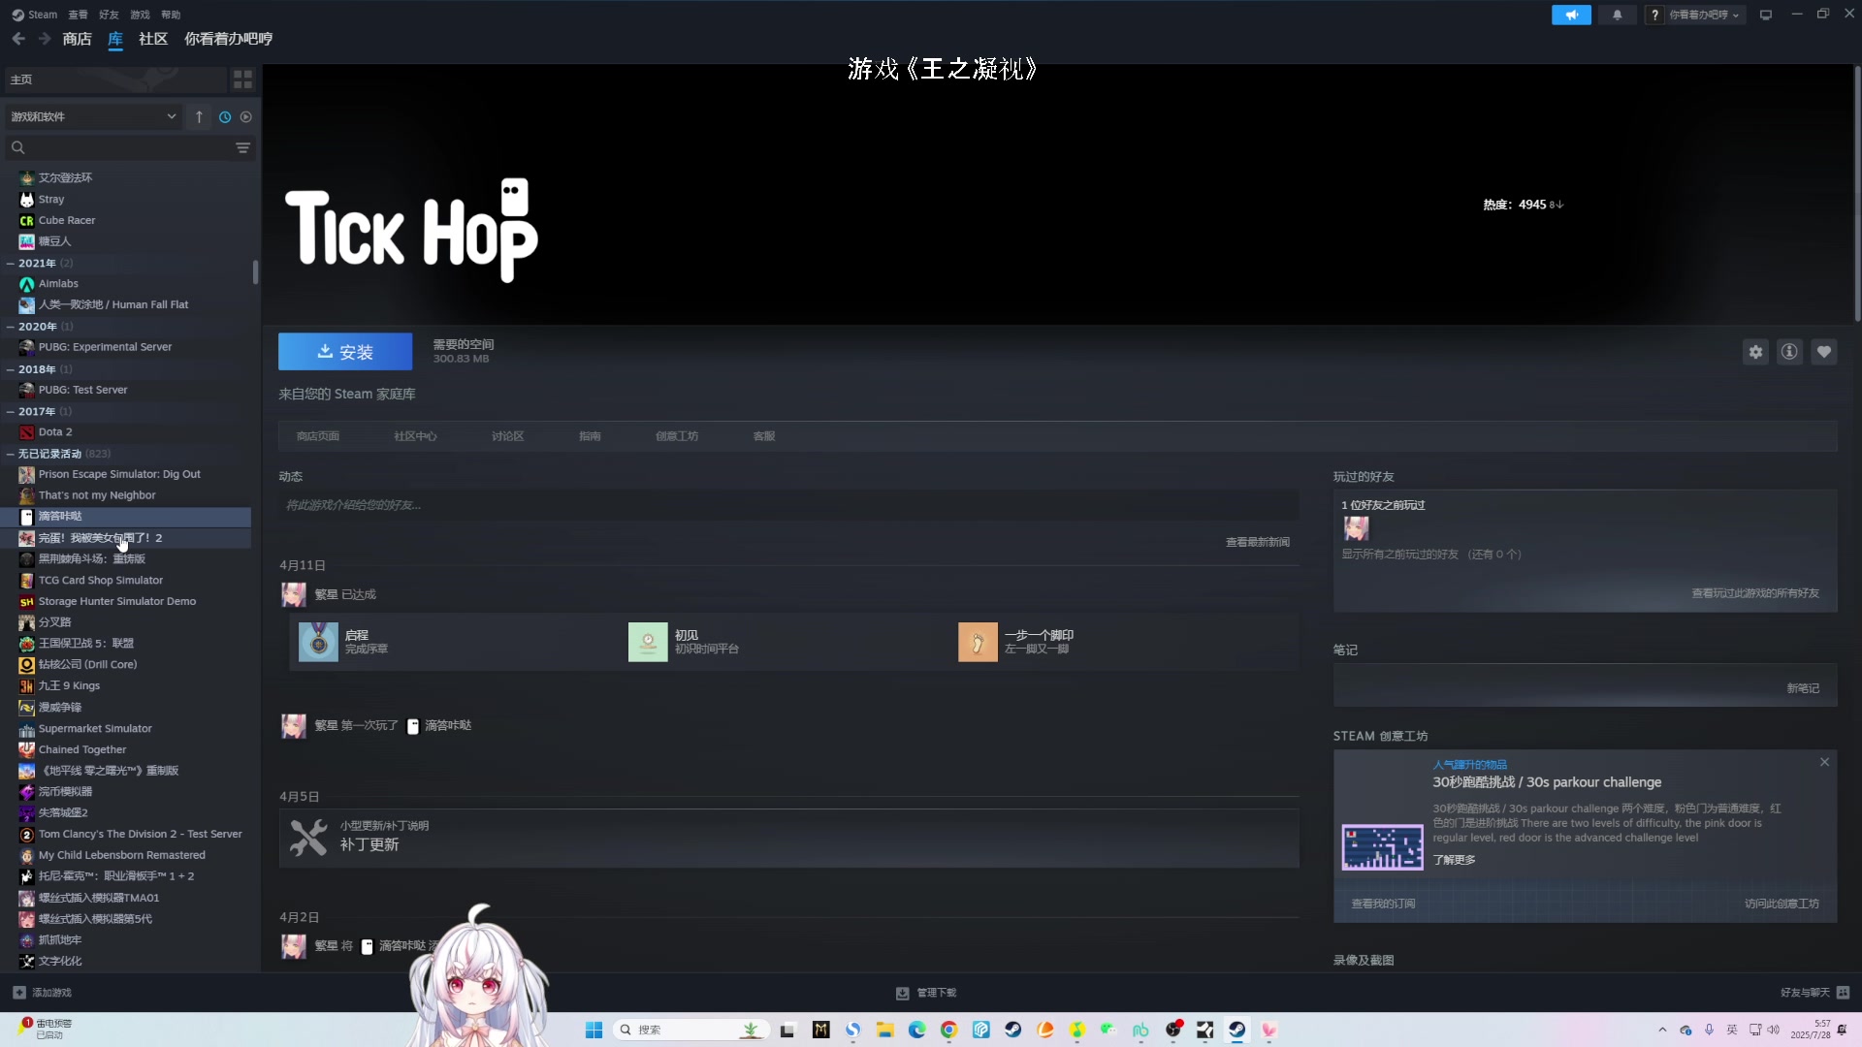
Task: Collapse the 无已记录活动 category
Action: [10, 454]
